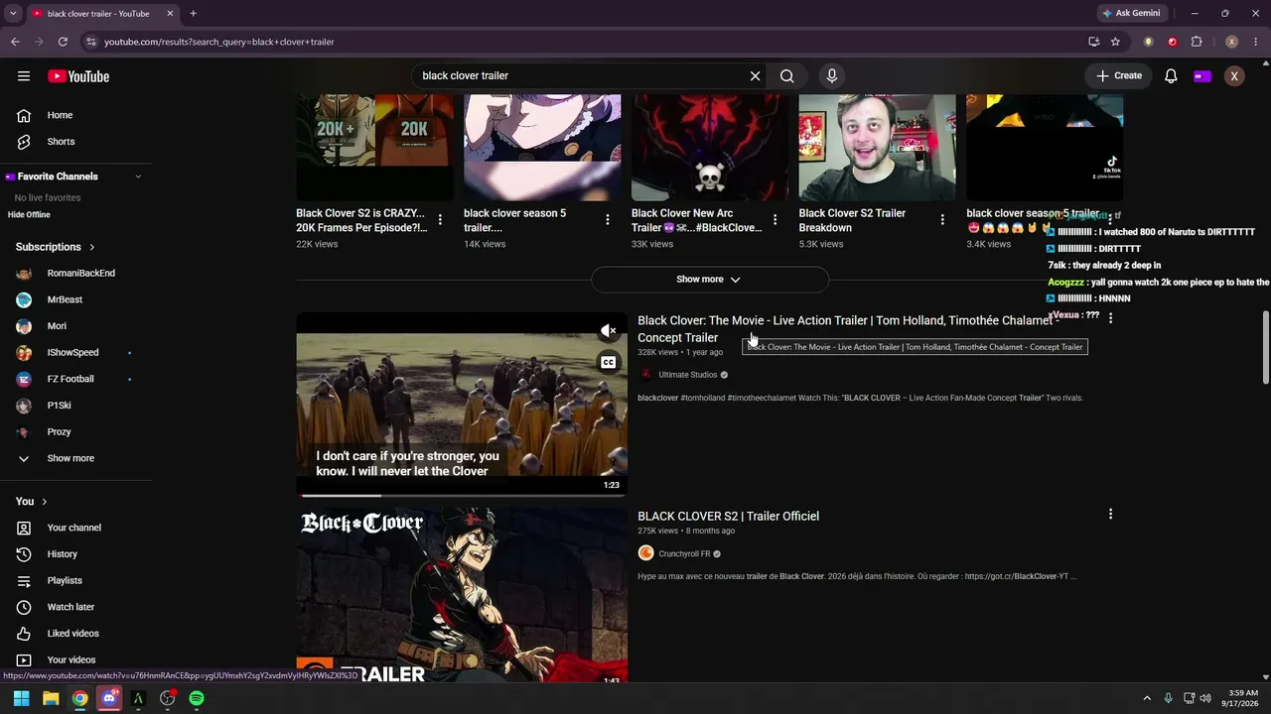1271x714 pixels.
Task: Seek on the live action trailer preview progress bar
Action: coord(462,495)
